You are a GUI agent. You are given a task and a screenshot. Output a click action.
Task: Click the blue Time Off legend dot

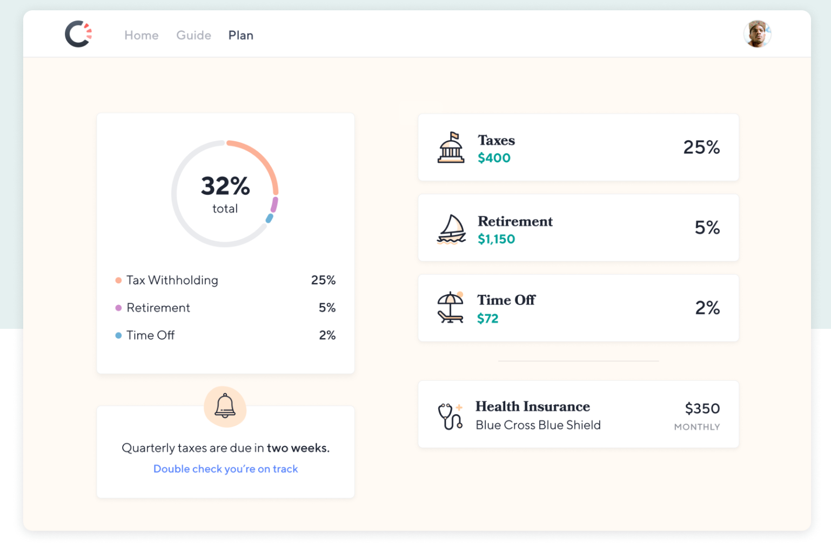(118, 335)
